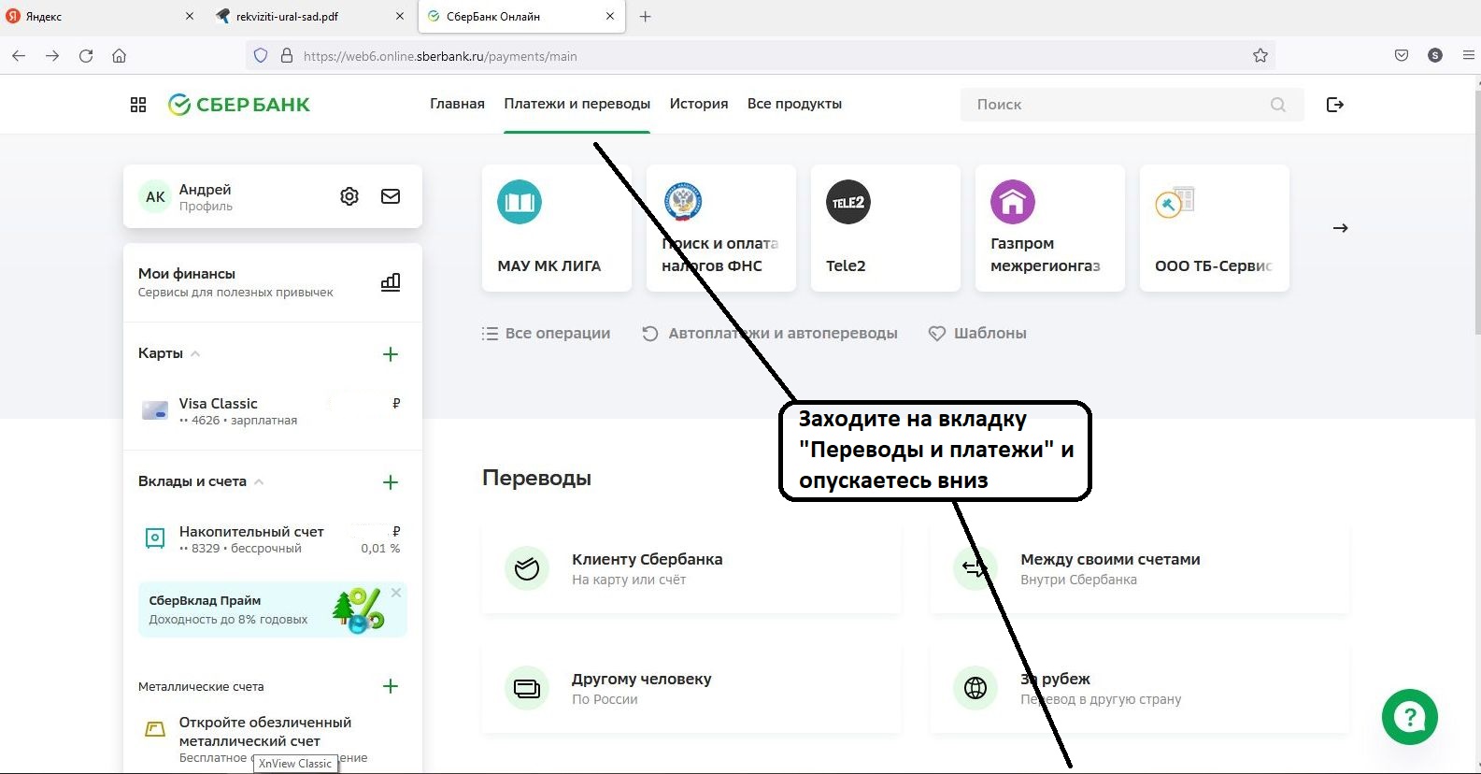This screenshot has height=774, width=1481.
Task: Collapse the Вклады и счета section chevron
Action: pos(259,482)
